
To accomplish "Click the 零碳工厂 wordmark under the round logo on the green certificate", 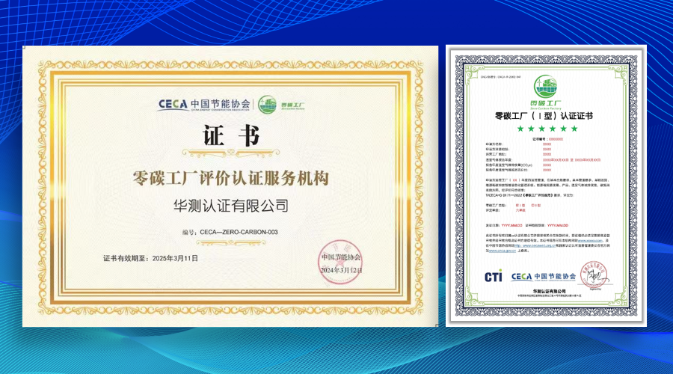I will (x=546, y=103).
